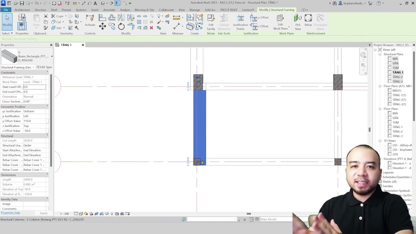This screenshot has height=234, width=416.
Task: Select the Offset tool icon
Action: point(112,17)
